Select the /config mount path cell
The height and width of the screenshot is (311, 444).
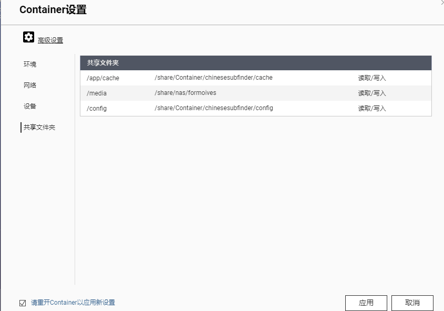[97, 108]
